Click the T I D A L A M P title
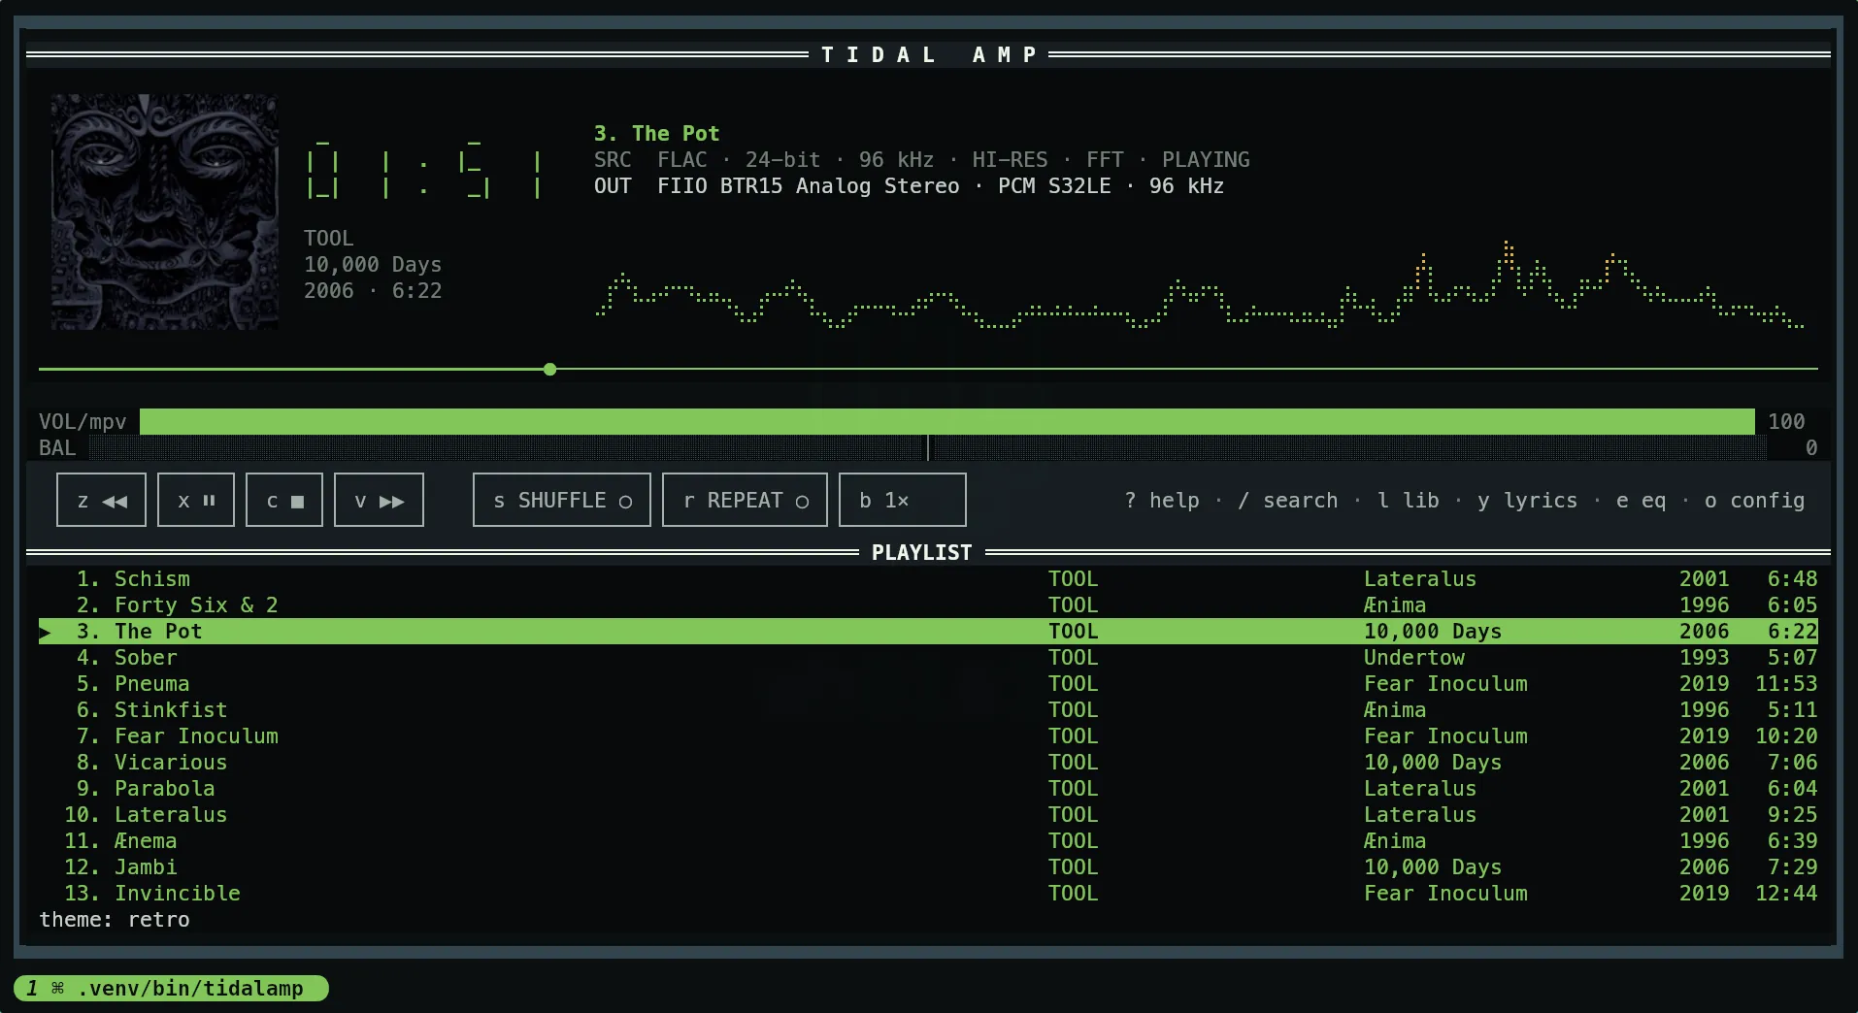The image size is (1858, 1013). point(929,55)
